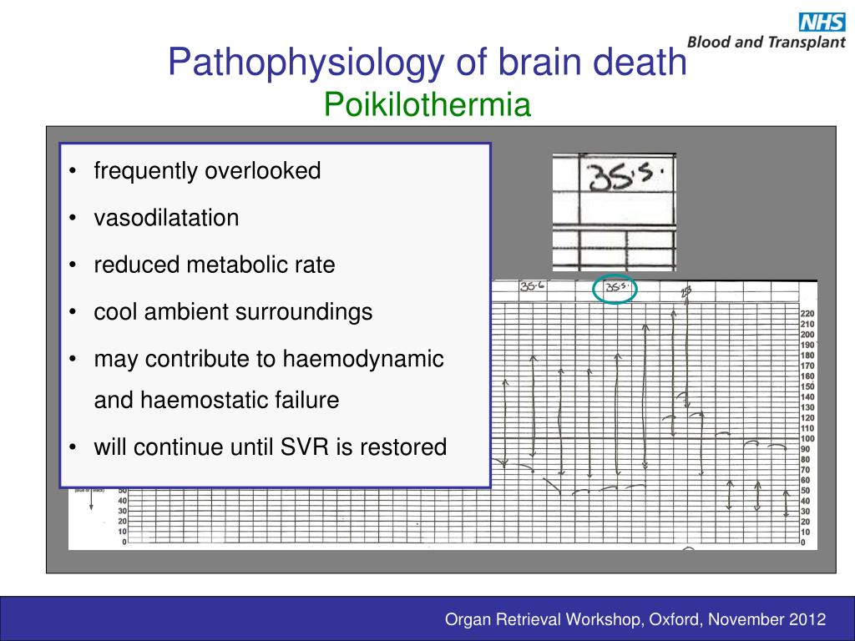The width and height of the screenshot is (855, 641).
Task: Click the 100 label on right scale
Action: click(807, 439)
